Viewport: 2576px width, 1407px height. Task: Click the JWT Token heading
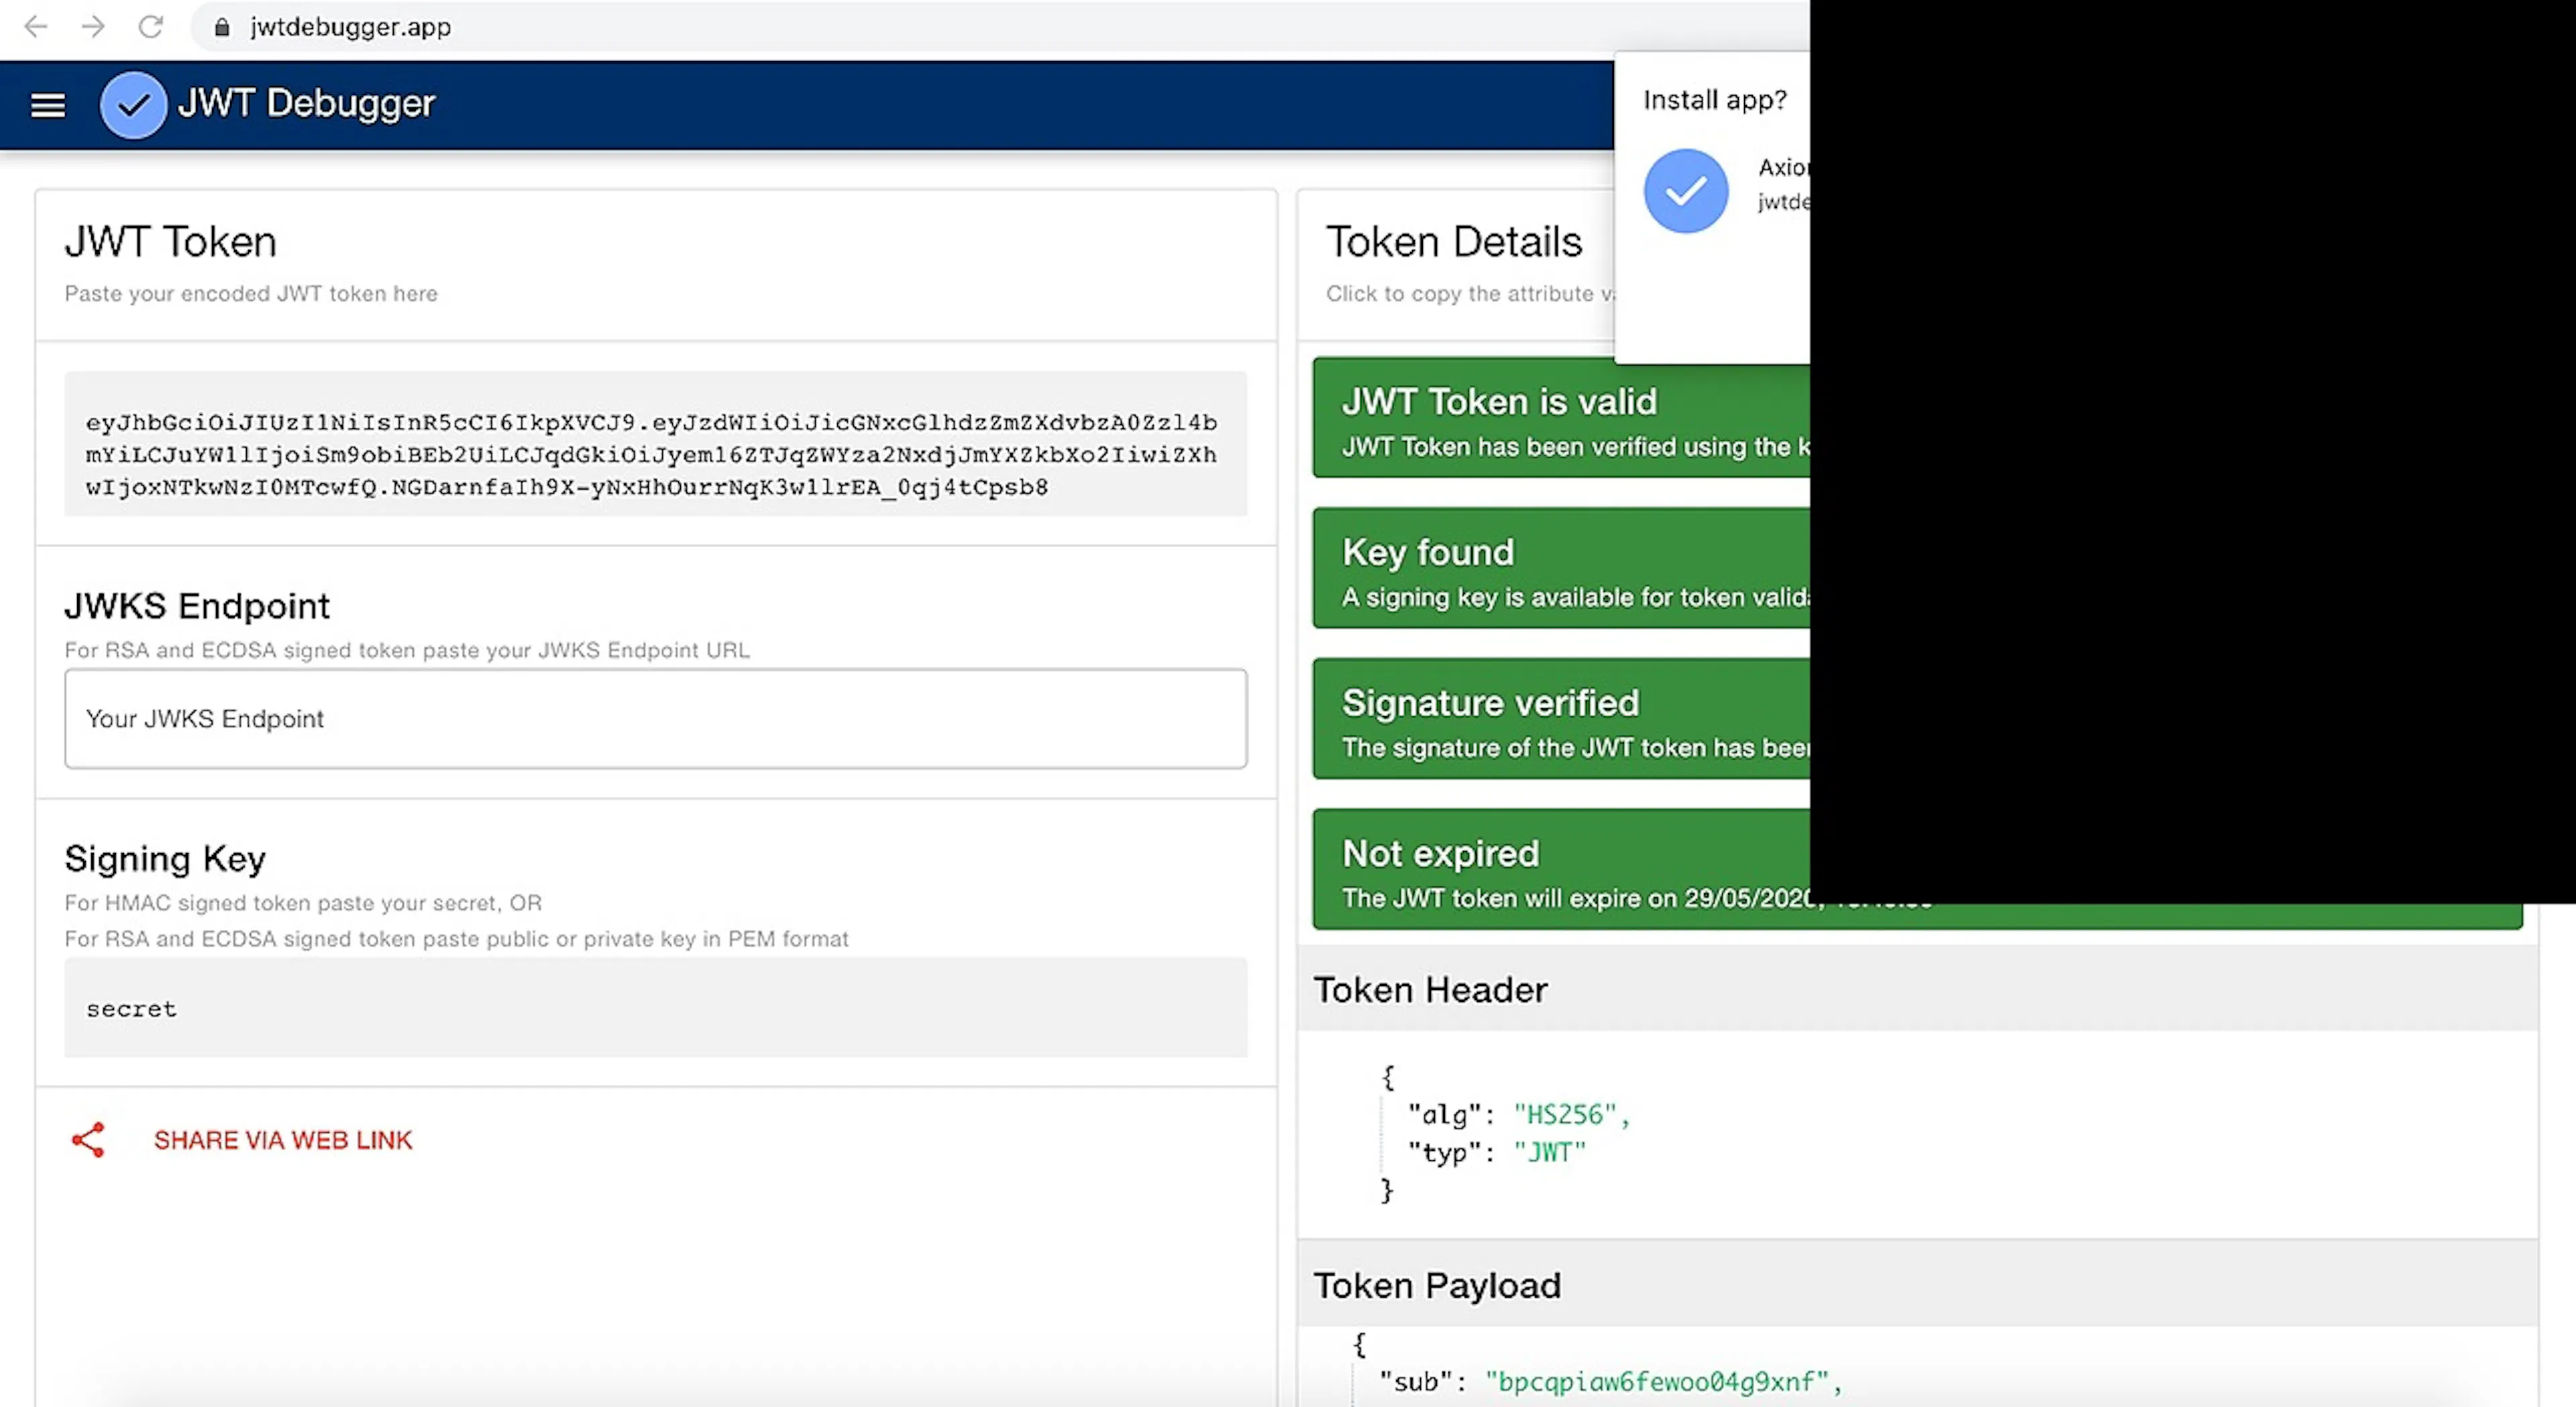[171, 242]
